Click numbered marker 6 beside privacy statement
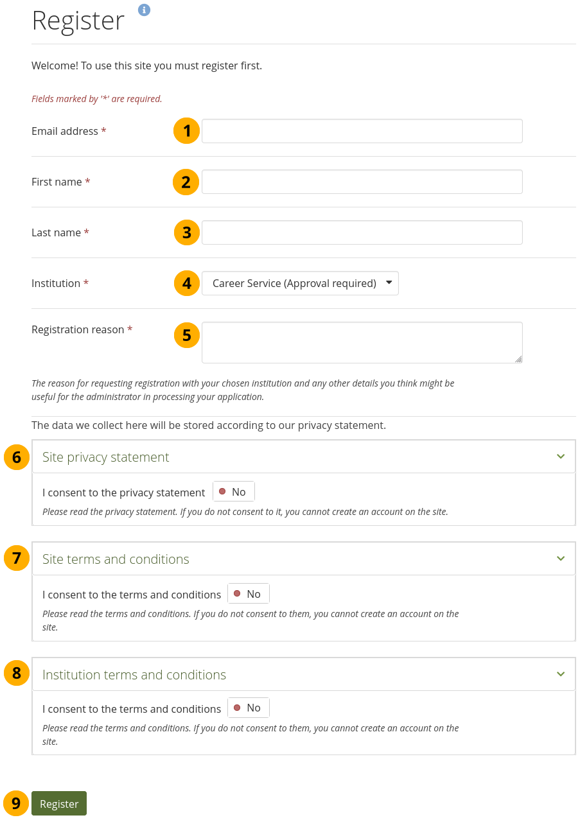 point(17,457)
